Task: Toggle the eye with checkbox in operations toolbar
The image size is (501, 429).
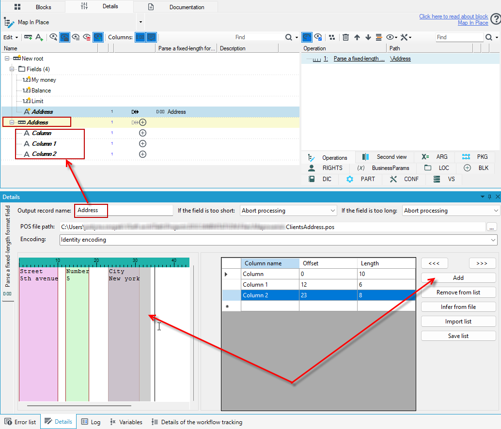Action: [318, 37]
